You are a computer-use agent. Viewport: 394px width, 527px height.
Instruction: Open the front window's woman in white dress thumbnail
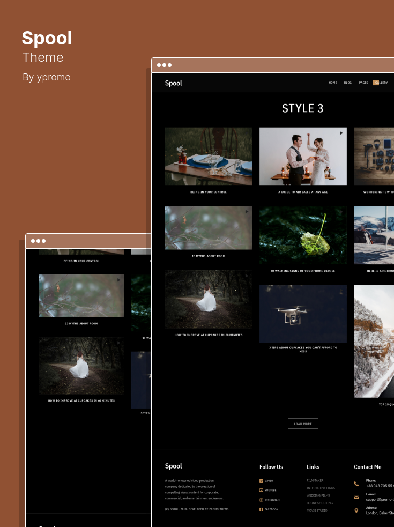click(209, 300)
